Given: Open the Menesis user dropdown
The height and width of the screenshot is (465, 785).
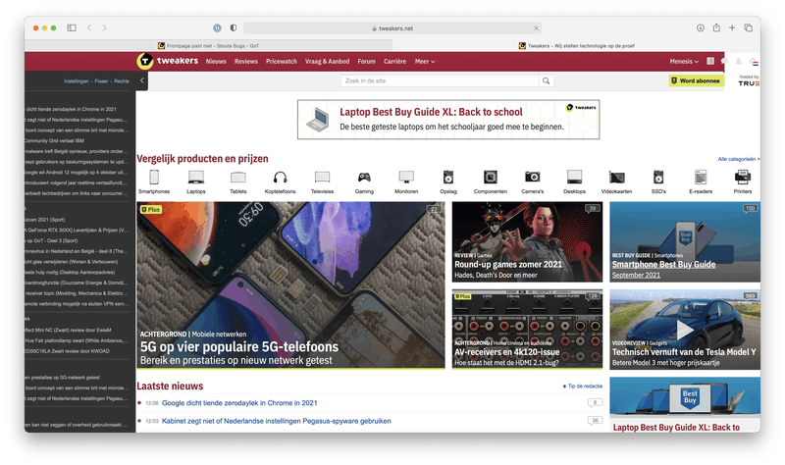Looking at the screenshot, I should point(684,62).
